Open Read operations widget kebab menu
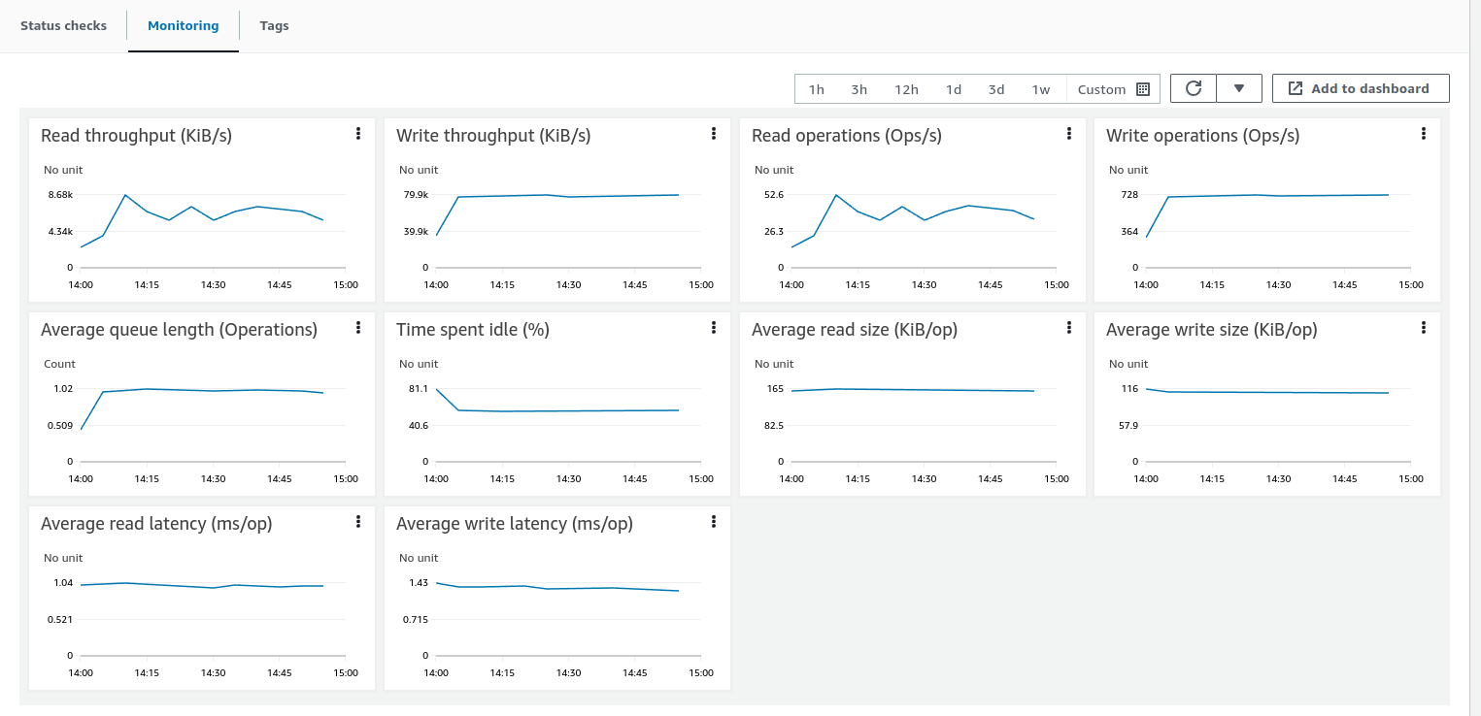 [1069, 134]
